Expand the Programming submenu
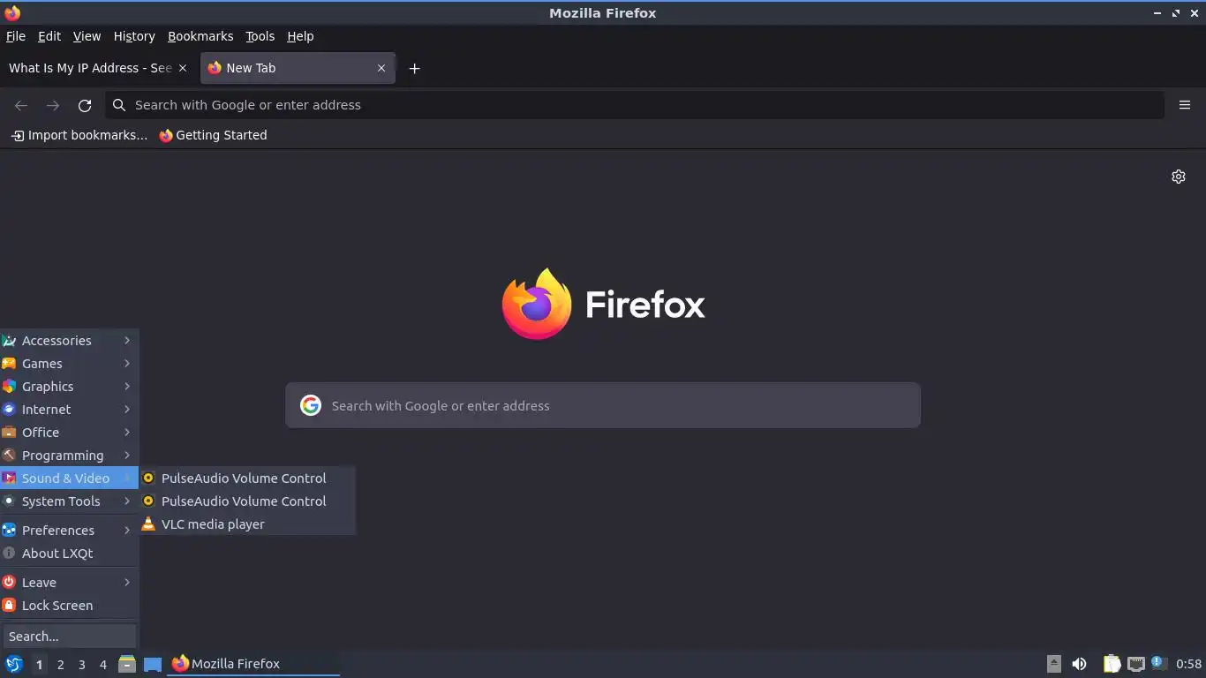 (70, 456)
